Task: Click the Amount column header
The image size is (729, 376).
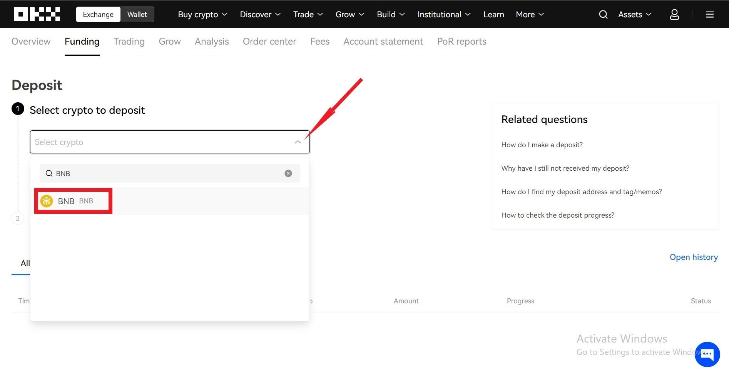Action: pyautogui.click(x=406, y=301)
